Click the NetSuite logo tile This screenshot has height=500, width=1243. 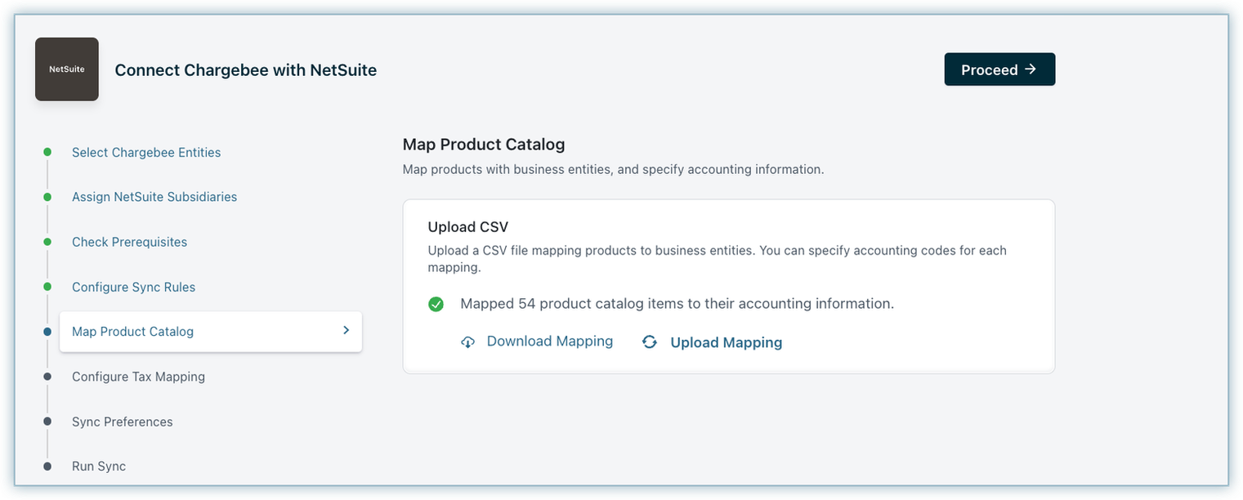(67, 69)
